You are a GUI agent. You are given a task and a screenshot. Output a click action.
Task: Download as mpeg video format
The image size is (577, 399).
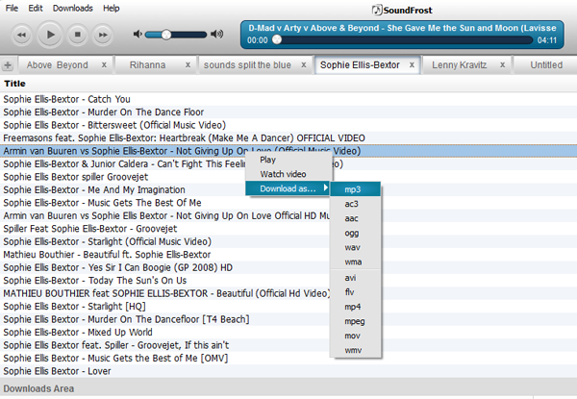click(x=356, y=321)
